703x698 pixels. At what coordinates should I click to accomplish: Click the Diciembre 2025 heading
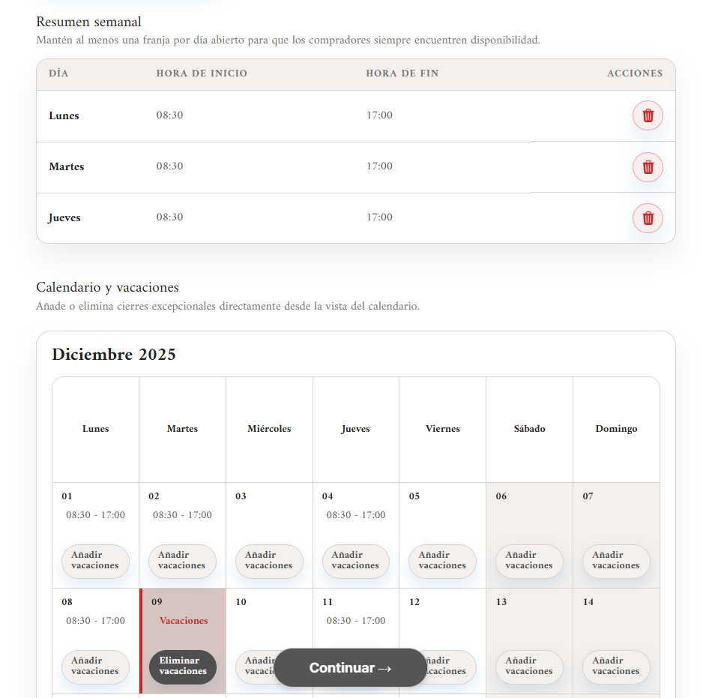coord(114,355)
